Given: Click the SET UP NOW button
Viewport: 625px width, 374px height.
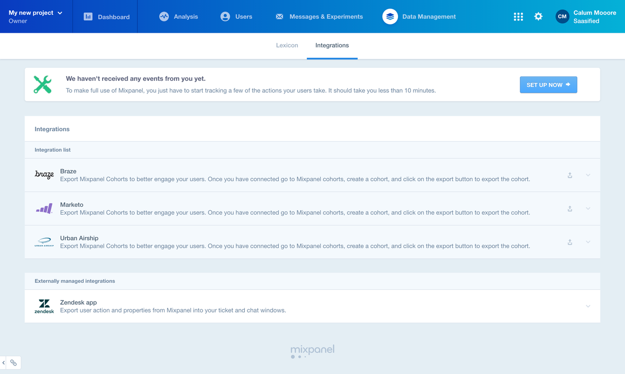Looking at the screenshot, I should click(548, 85).
